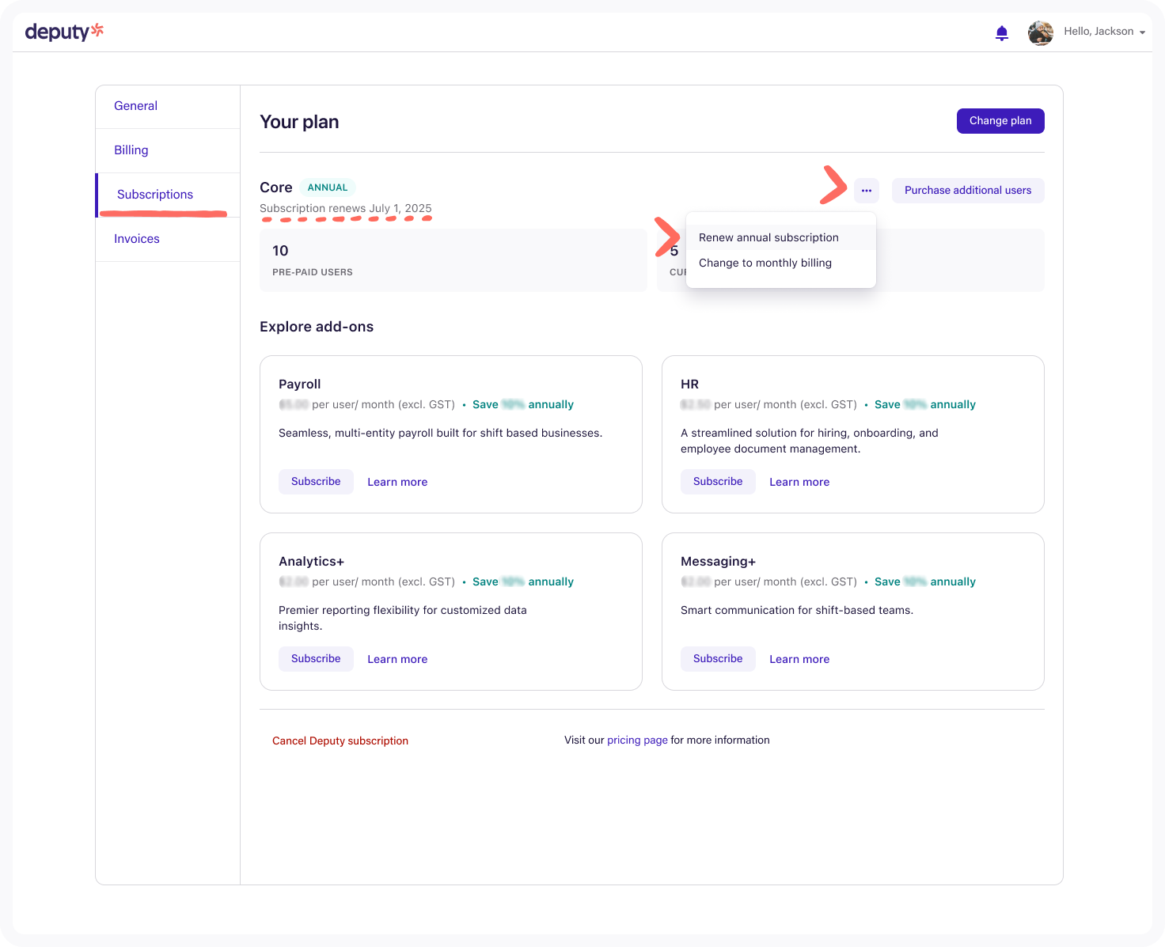Click the notification bell icon

[1001, 32]
